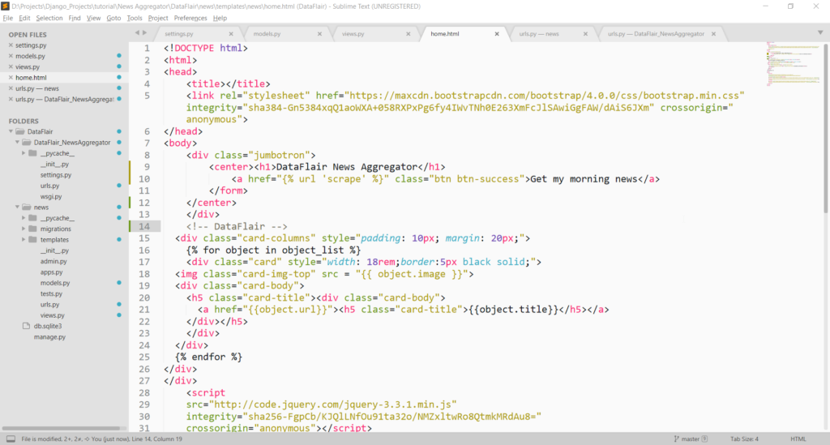
Task: Expand the migrations folder
Action: (x=24, y=229)
